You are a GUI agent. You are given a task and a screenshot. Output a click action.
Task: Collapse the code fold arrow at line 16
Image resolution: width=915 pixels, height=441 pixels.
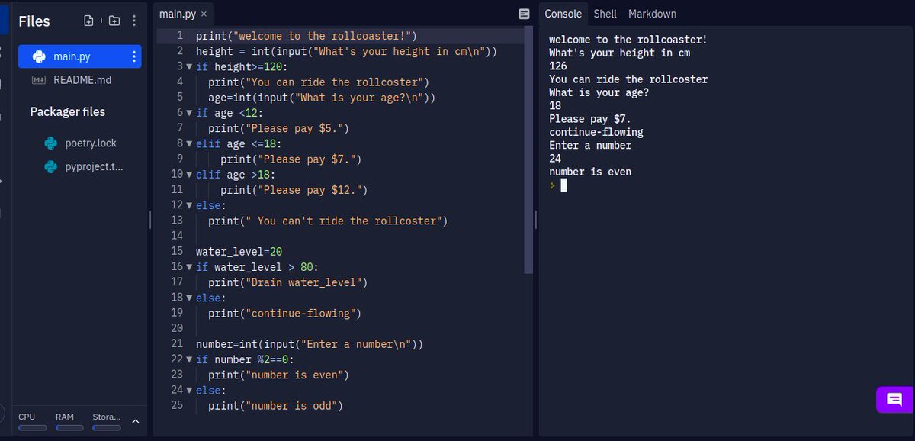pyautogui.click(x=188, y=267)
